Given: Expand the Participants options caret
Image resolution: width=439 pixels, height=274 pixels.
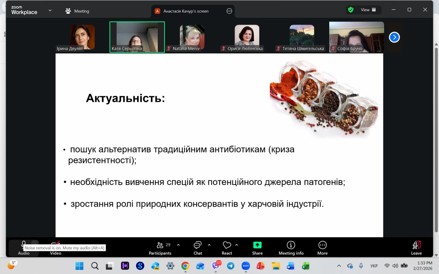Looking at the screenshot, I should coord(178,245).
